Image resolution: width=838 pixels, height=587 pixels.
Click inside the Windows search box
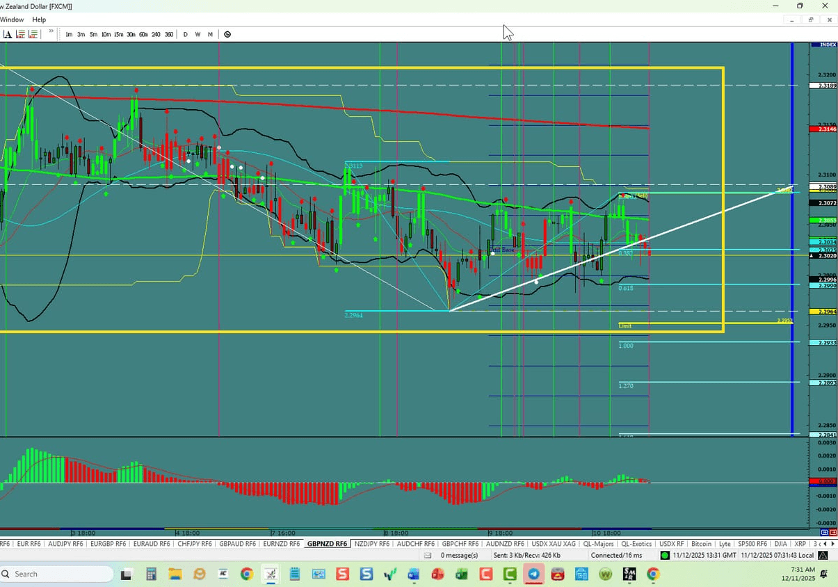(x=56, y=574)
